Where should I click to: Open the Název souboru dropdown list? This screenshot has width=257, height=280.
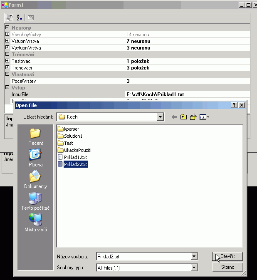[x=194, y=257]
